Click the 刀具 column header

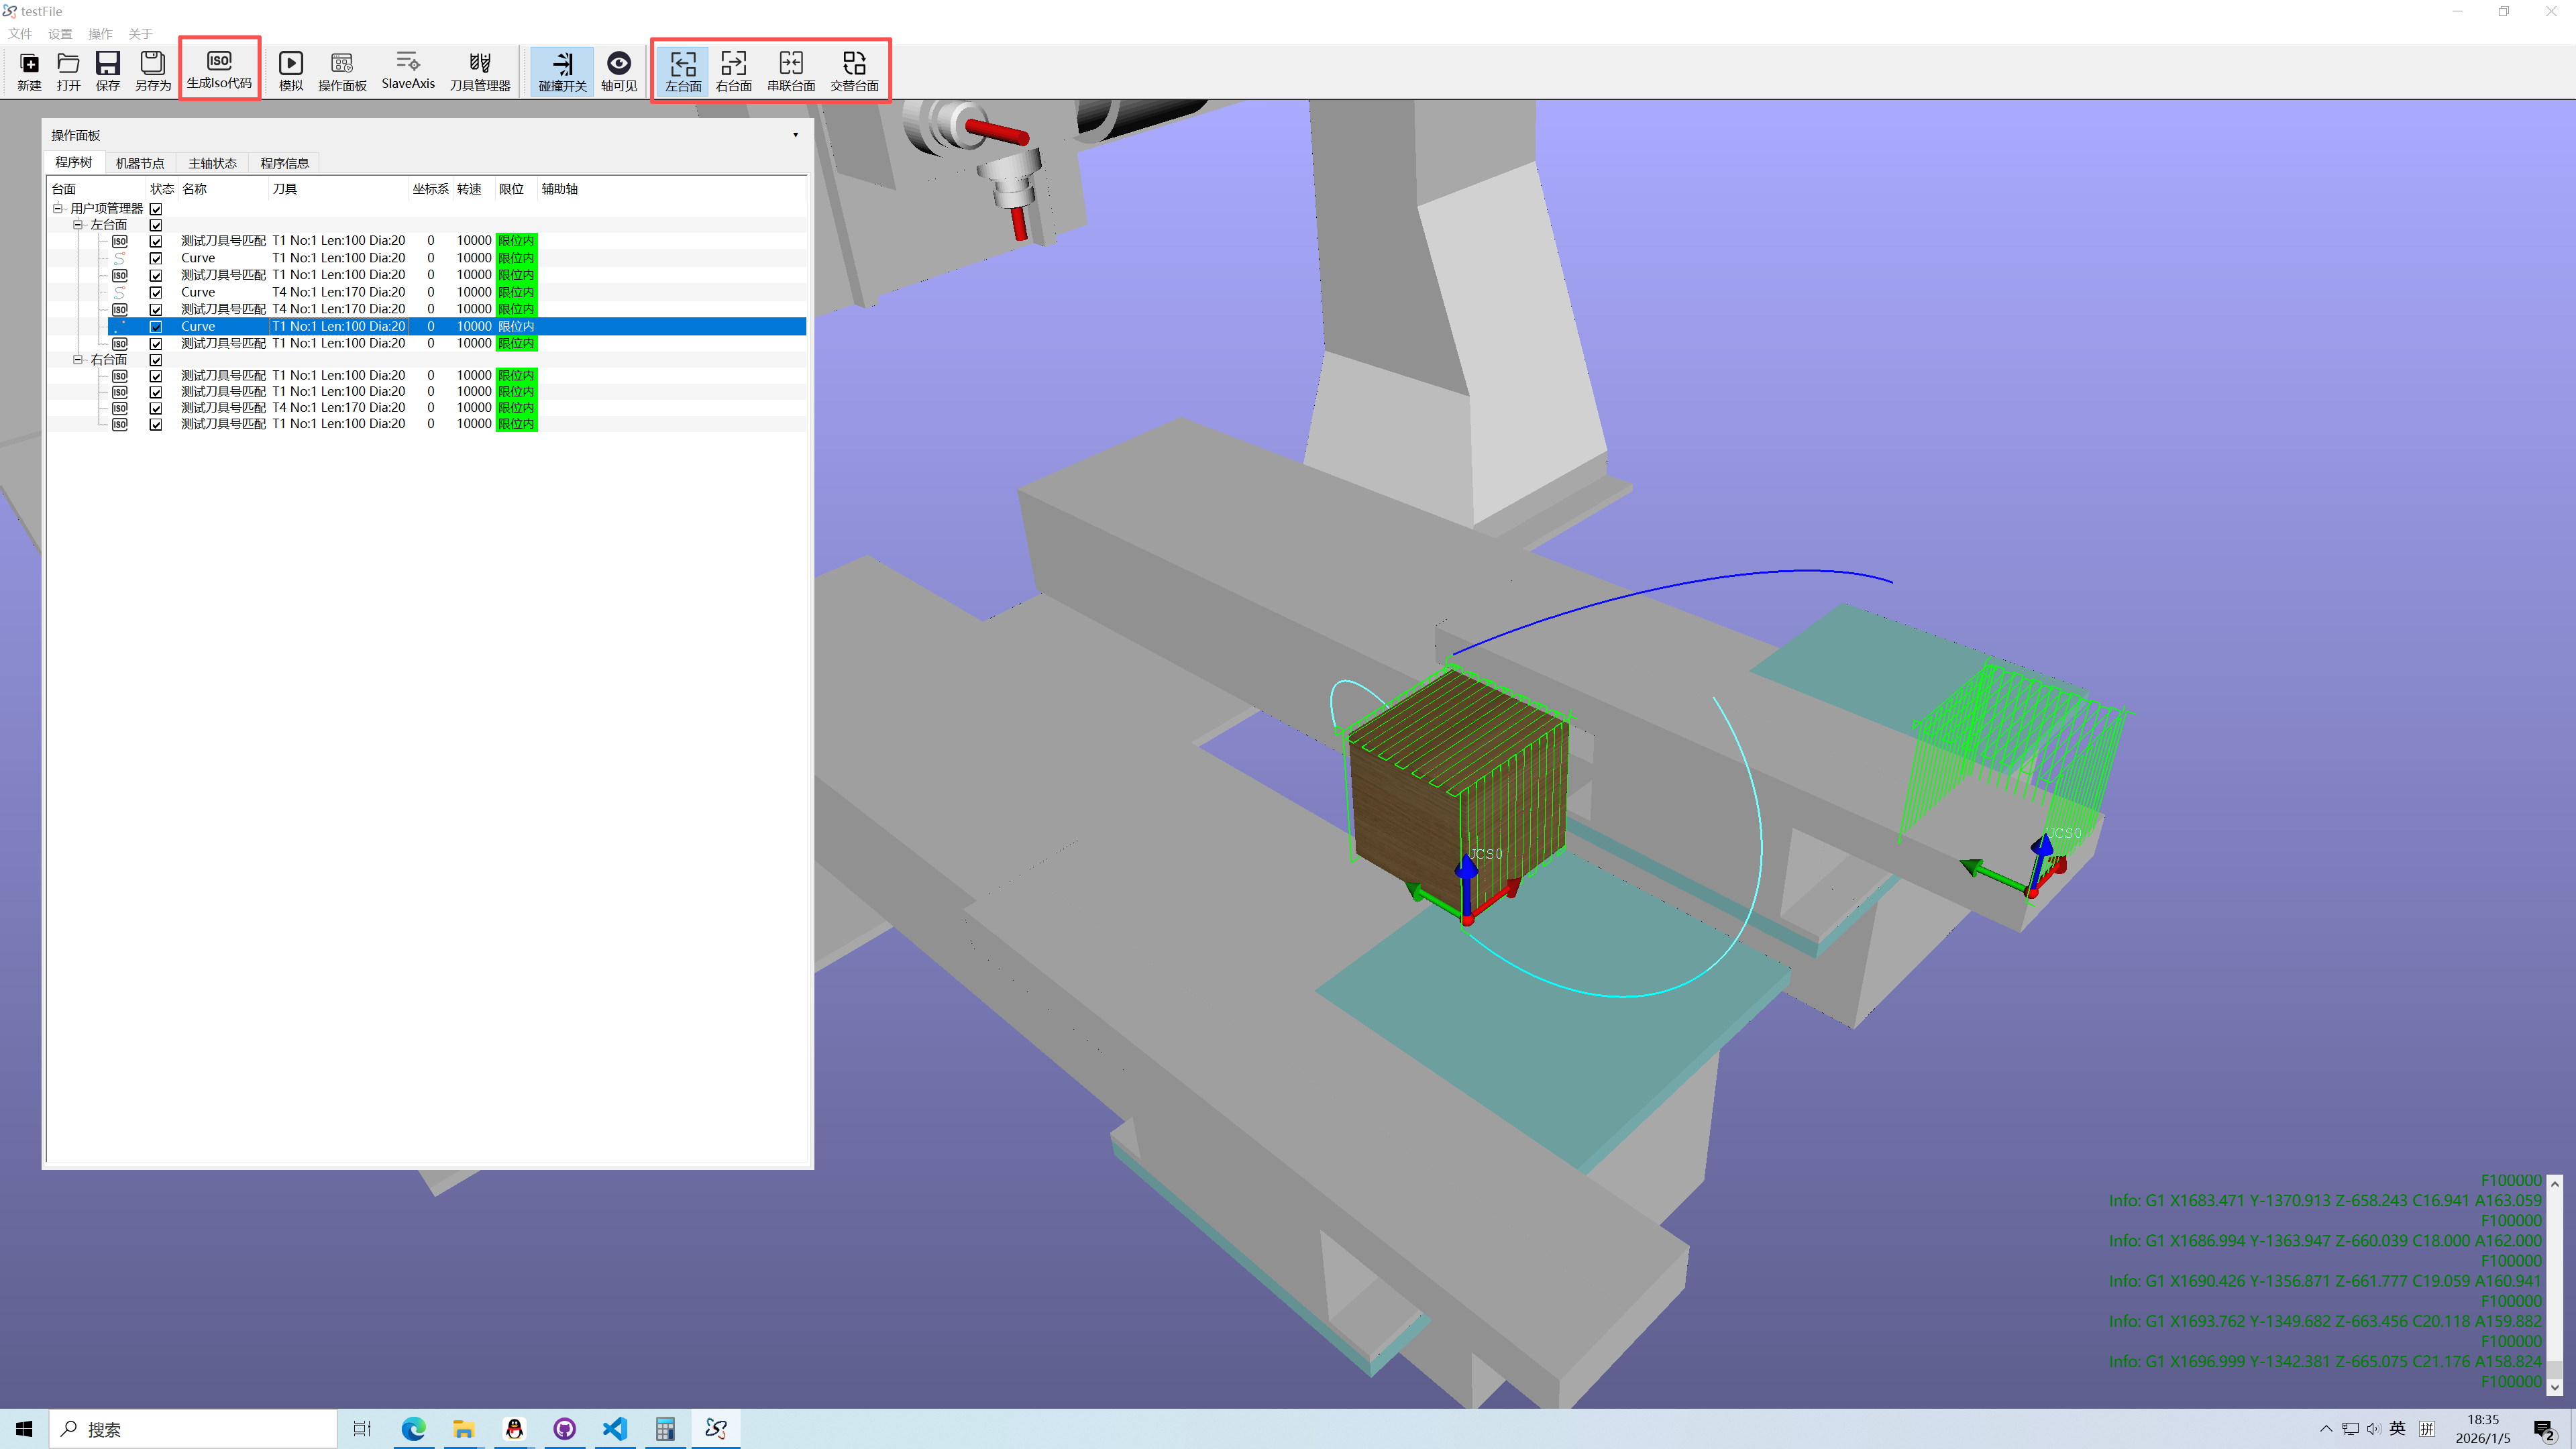coord(285,189)
